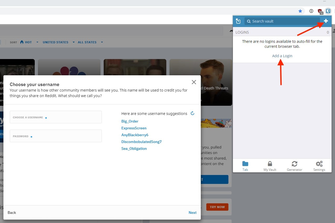The image size is (335, 223).
Task: Click the Search vault field
Action: (282, 21)
